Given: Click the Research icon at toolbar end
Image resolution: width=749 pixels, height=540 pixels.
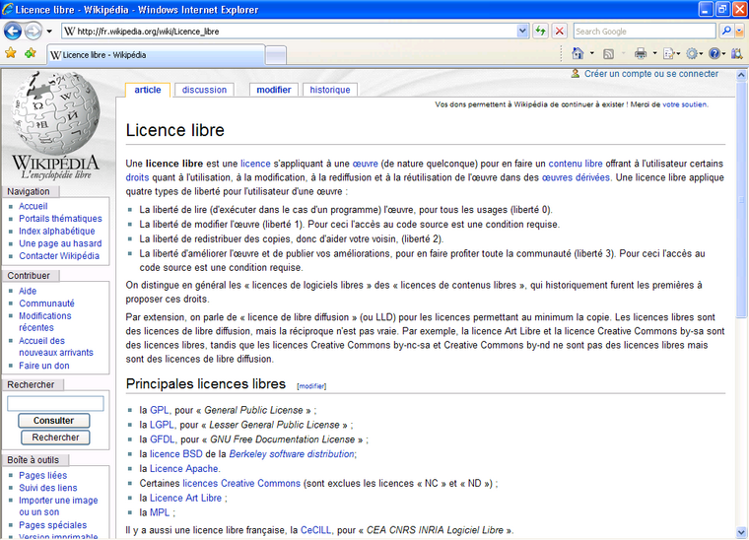Looking at the screenshot, I should tap(737, 53).
